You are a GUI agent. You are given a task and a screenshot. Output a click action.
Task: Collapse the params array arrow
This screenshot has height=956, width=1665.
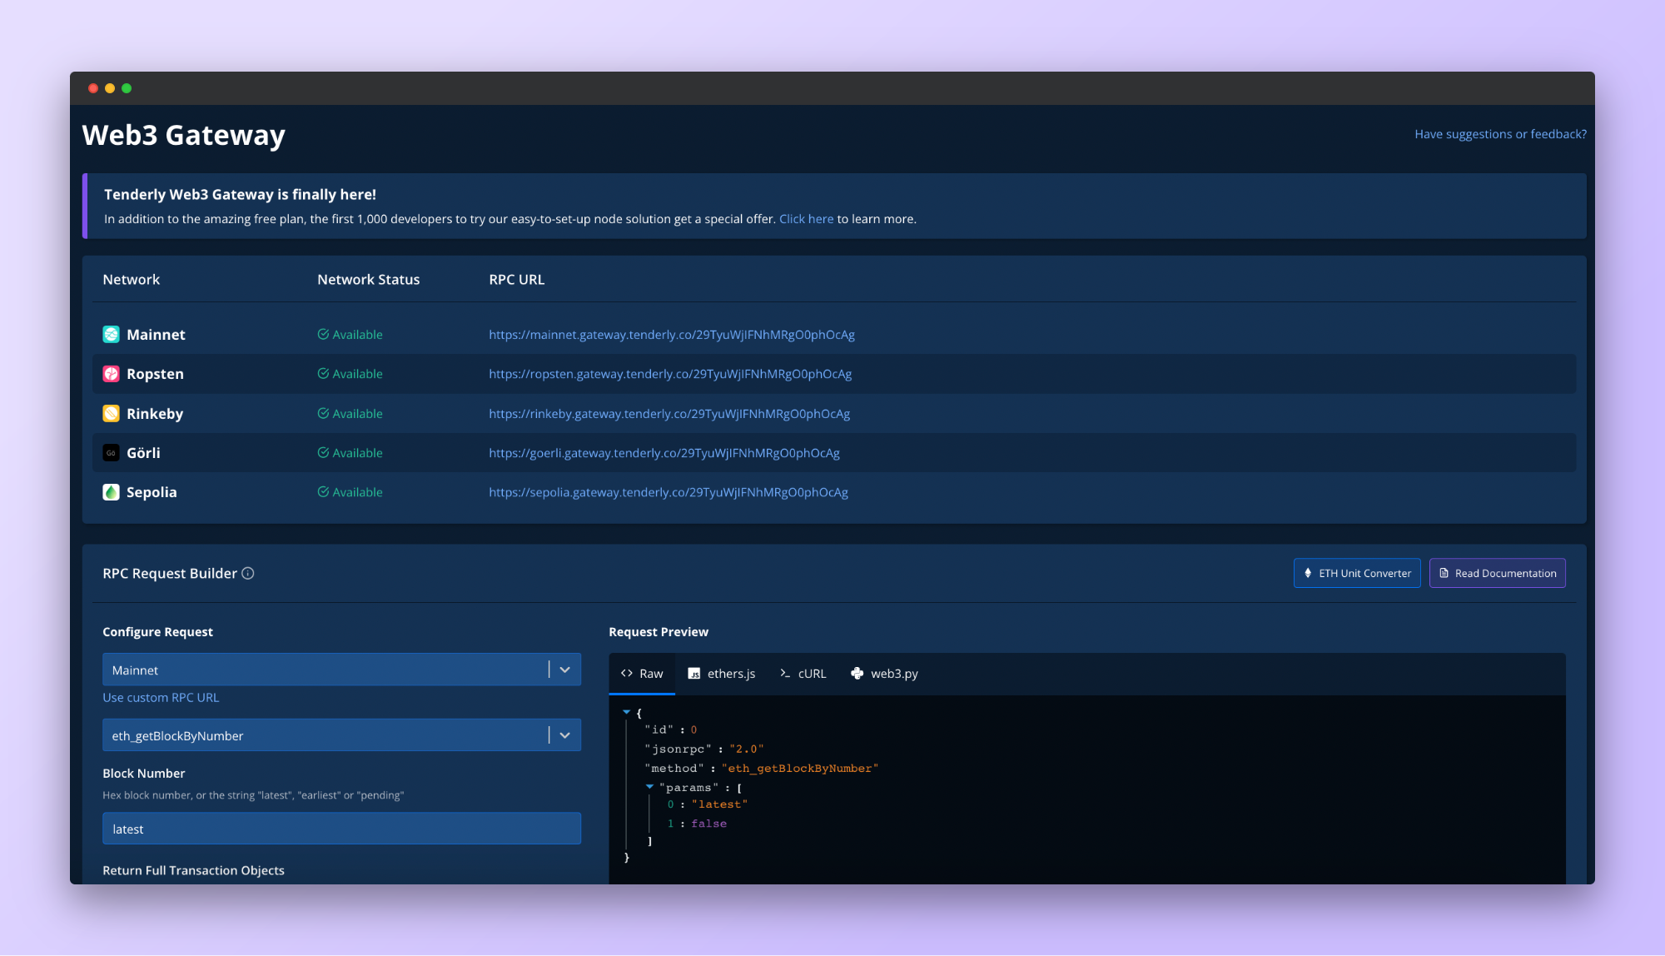pos(649,787)
